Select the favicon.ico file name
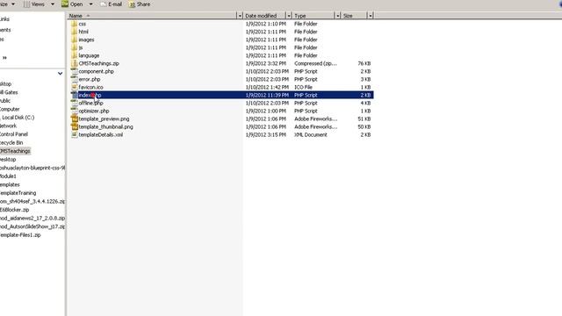562x316 pixels. [90, 87]
